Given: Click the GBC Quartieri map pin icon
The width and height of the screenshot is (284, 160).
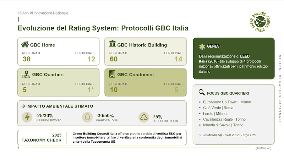Looking at the screenshot, I should coord(26,75).
